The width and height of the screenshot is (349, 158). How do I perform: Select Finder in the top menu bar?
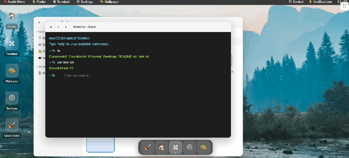pyautogui.click(x=39, y=2)
